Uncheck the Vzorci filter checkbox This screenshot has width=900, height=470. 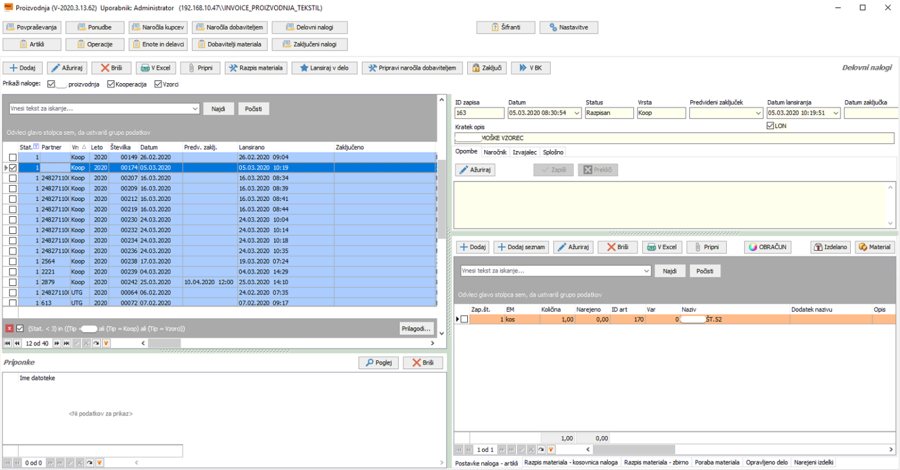tap(159, 84)
